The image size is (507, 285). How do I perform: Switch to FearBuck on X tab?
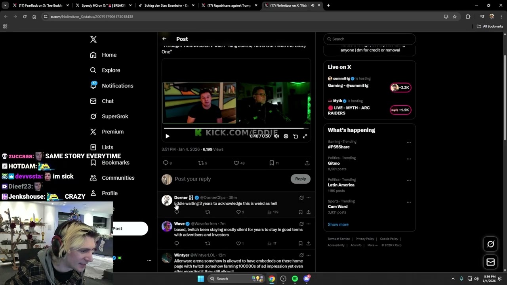pyautogui.click(x=41, y=6)
